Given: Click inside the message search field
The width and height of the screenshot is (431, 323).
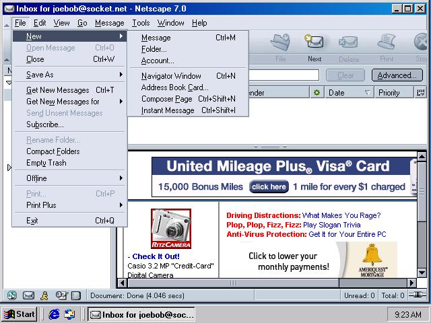Looking at the screenshot, I should pyautogui.click(x=284, y=75).
